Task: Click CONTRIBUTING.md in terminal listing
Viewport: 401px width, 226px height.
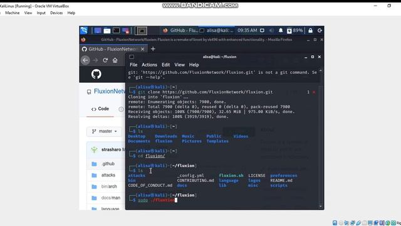Action: (x=195, y=180)
